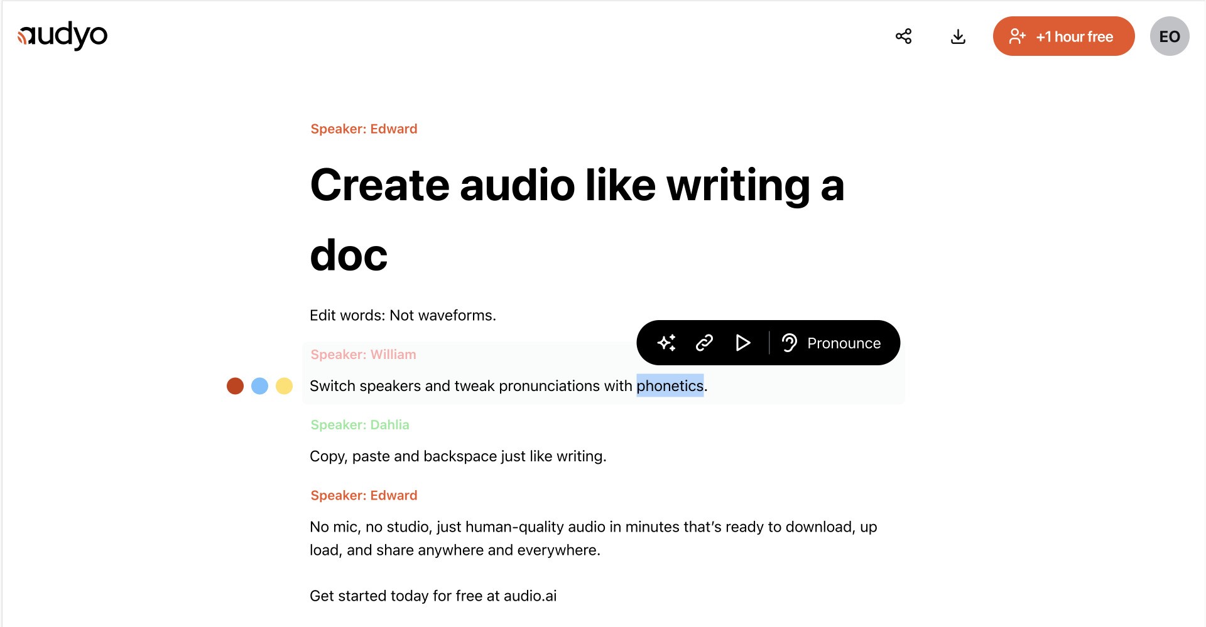Pick the red speaker color swatch
1206x627 pixels.
235,386
